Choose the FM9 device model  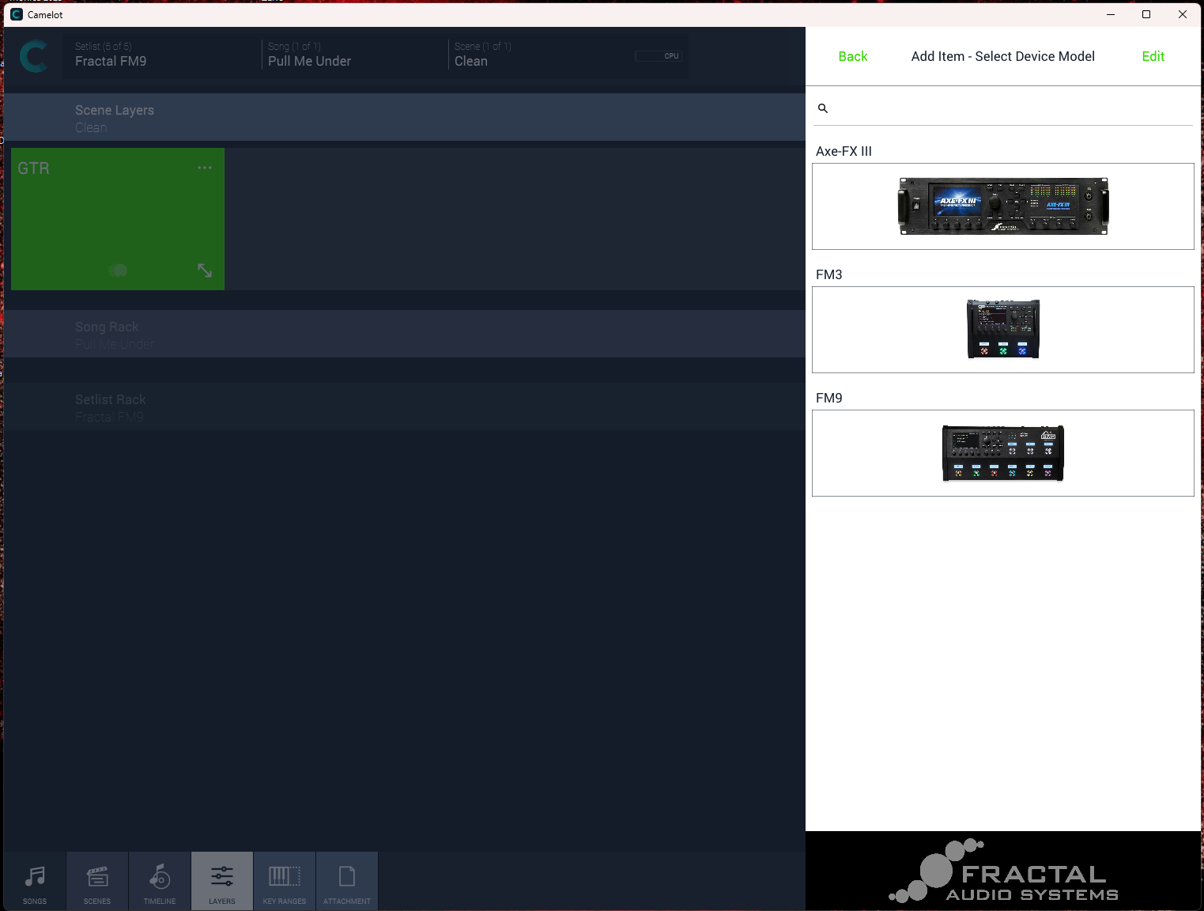tap(1002, 453)
